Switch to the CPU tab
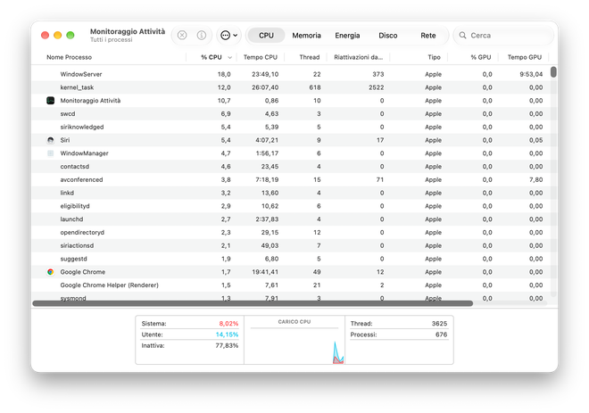This screenshot has height=413, width=589. coord(266,36)
